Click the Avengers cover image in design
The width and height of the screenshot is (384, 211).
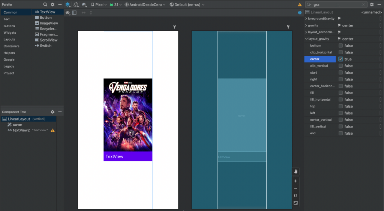(128, 115)
